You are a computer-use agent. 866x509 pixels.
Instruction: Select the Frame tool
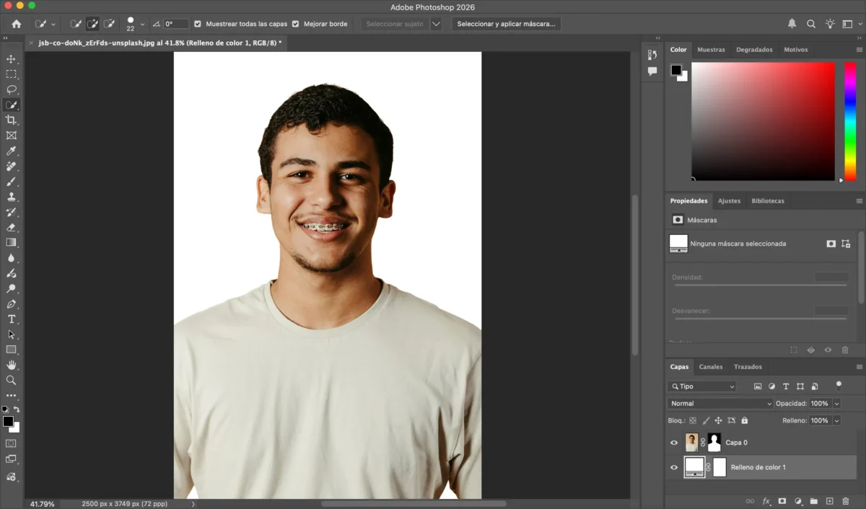point(11,135)
